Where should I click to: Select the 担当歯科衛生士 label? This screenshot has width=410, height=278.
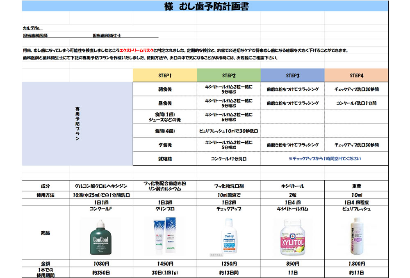click(x=107, y=36)
